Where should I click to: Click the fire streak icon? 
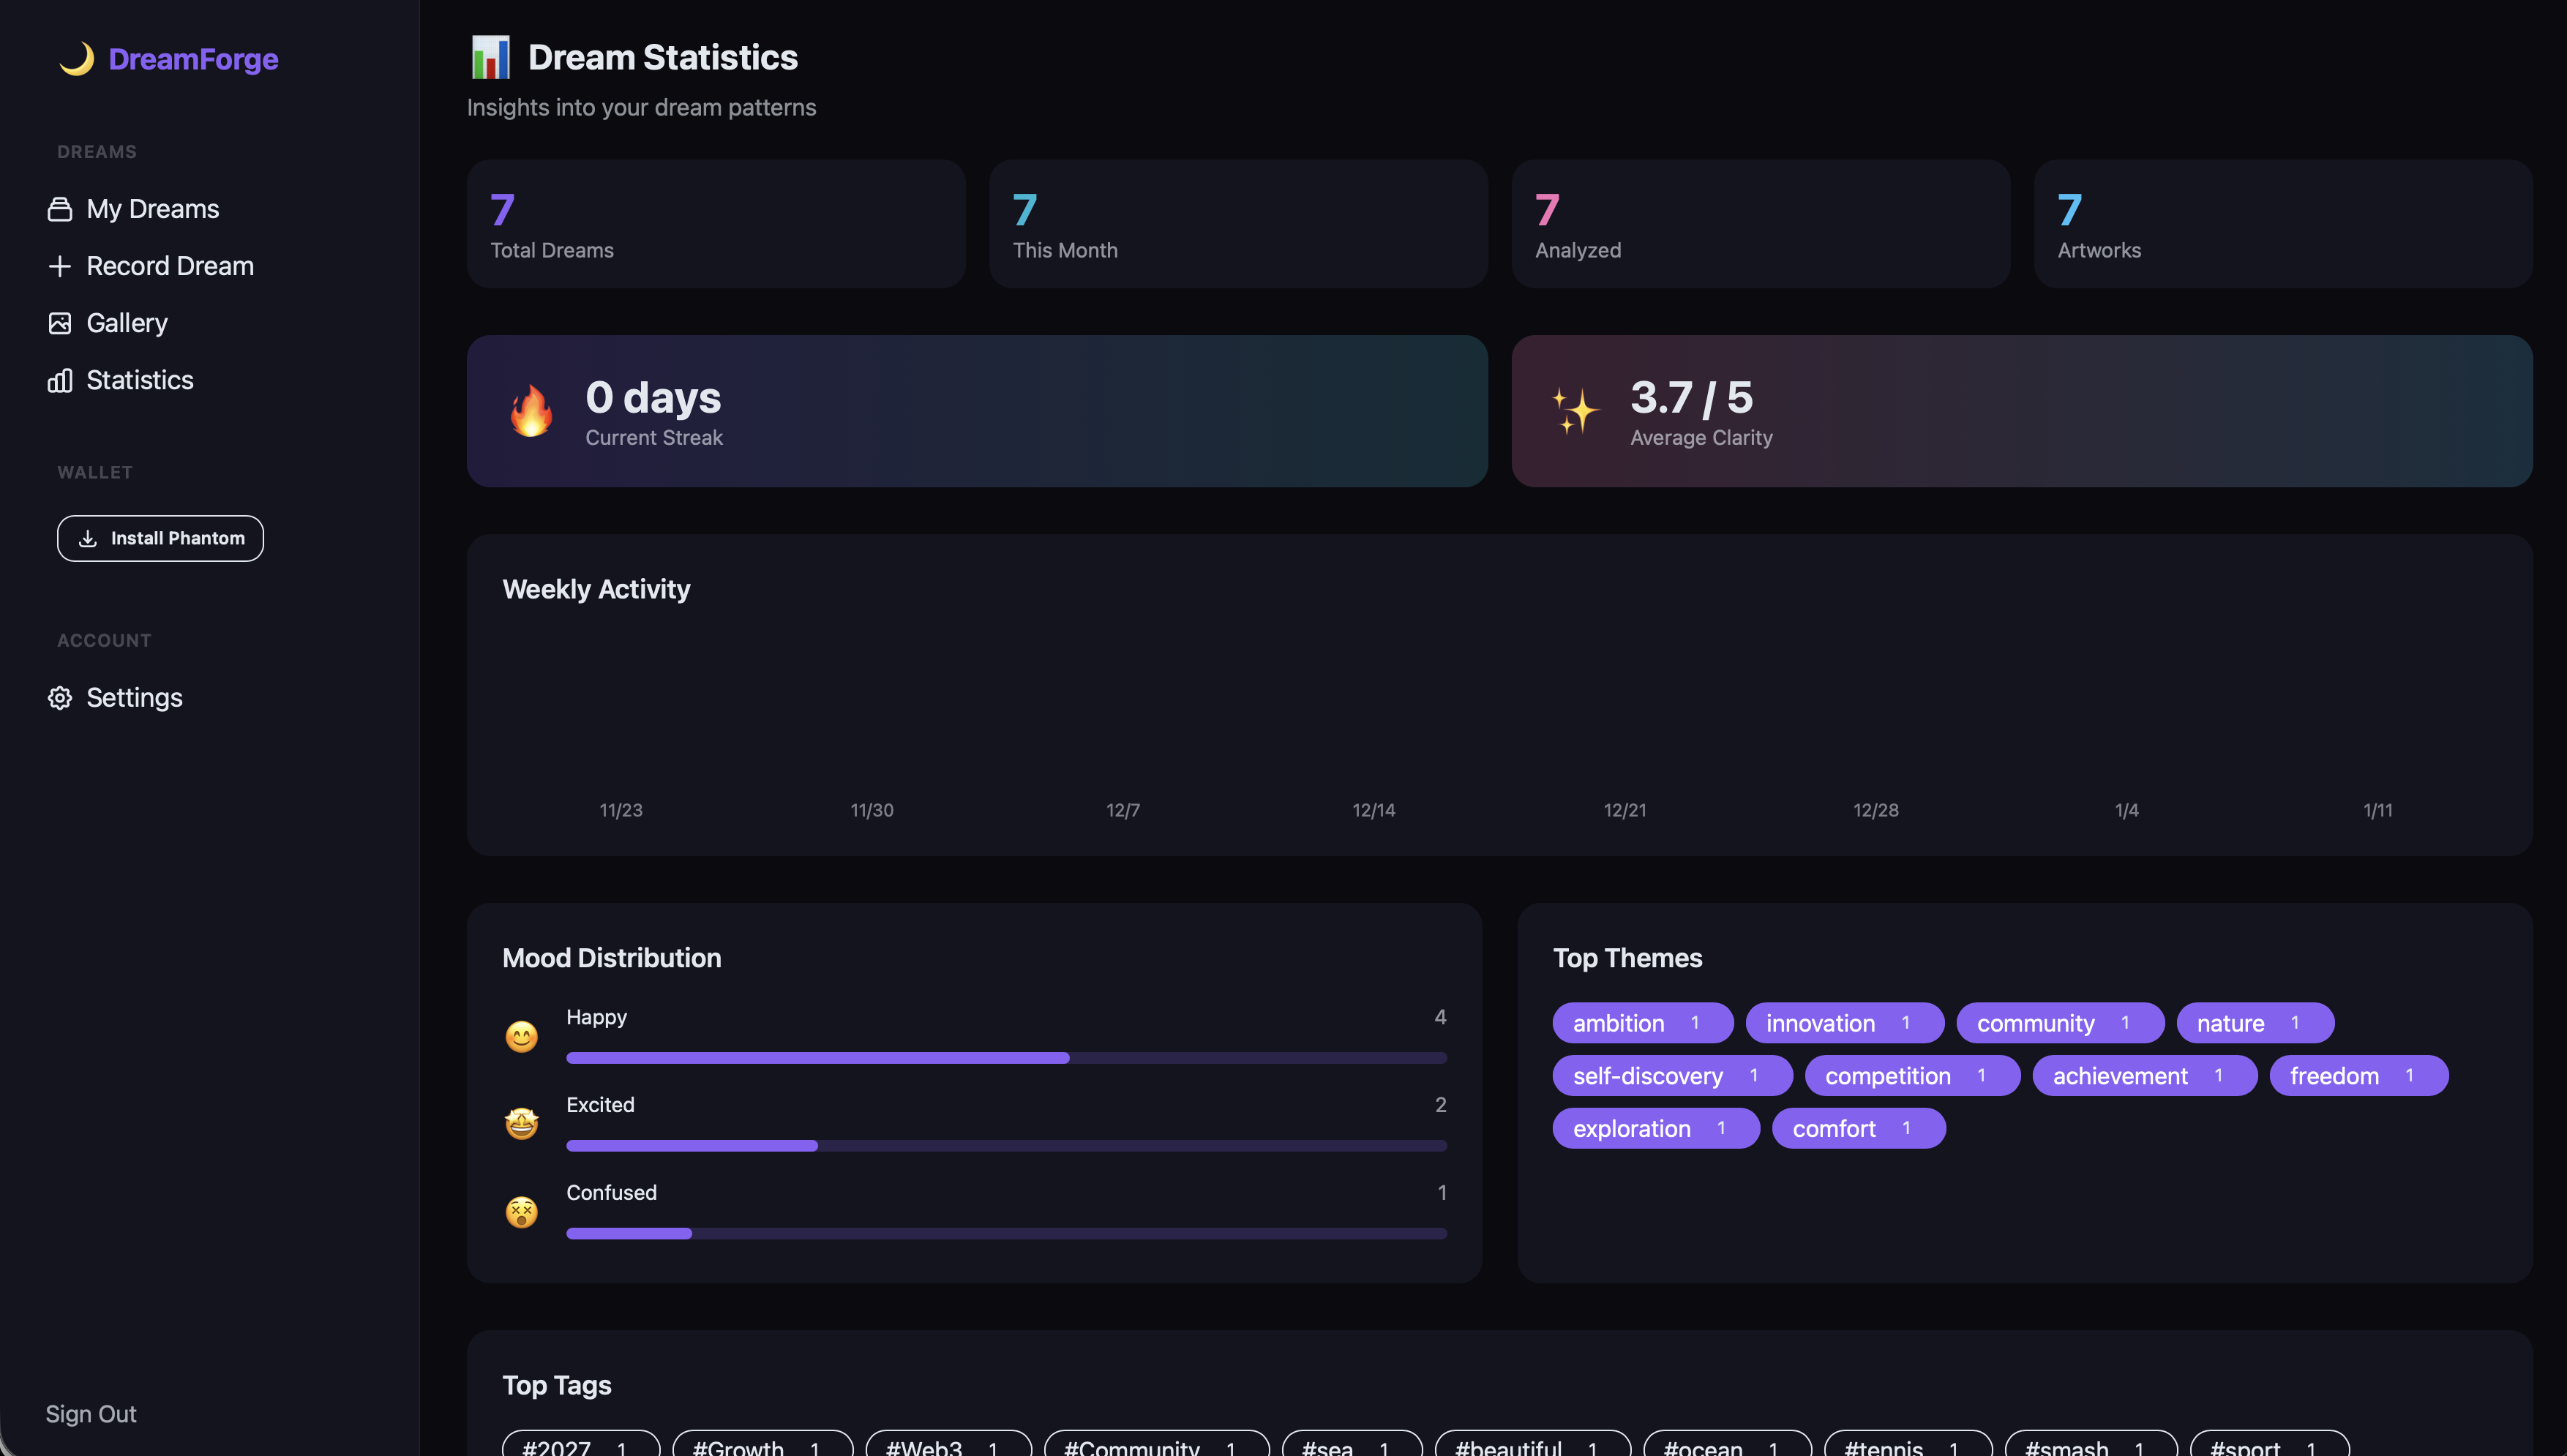click(531, 411)
